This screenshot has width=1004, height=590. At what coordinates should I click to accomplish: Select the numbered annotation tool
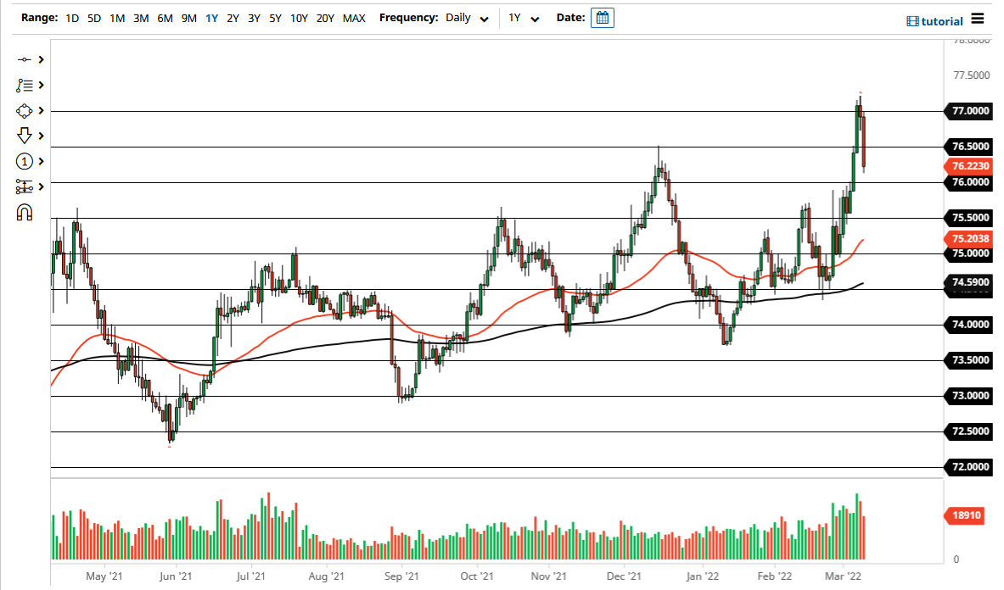(x=24, y=161)
